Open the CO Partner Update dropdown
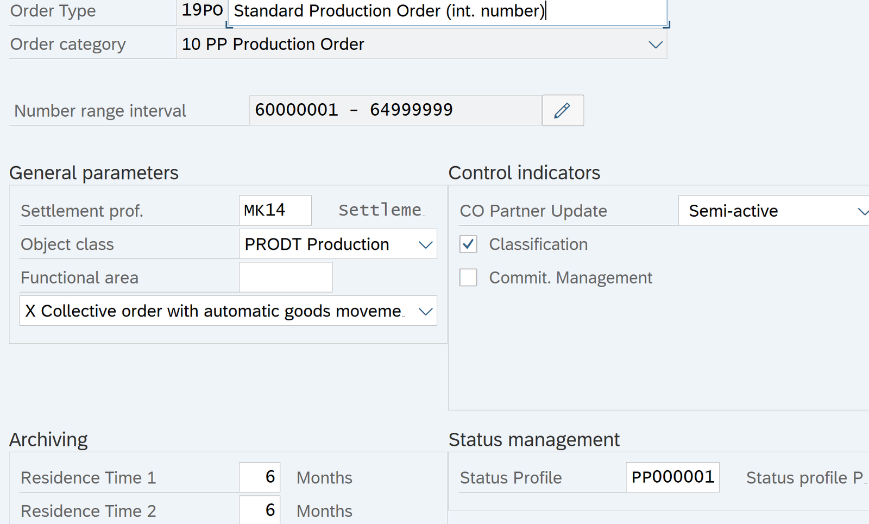This screenshot has height=524, width=869. click(862, 211)
